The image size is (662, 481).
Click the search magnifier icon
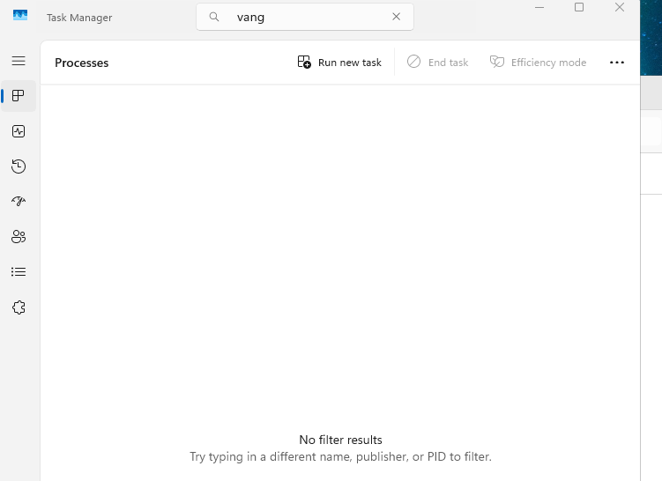[x=214, y=17]
